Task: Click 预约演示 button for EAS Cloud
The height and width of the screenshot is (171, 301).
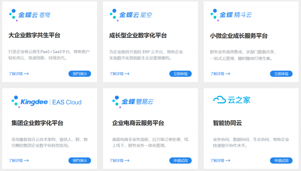Action: [x=80, y=160]
